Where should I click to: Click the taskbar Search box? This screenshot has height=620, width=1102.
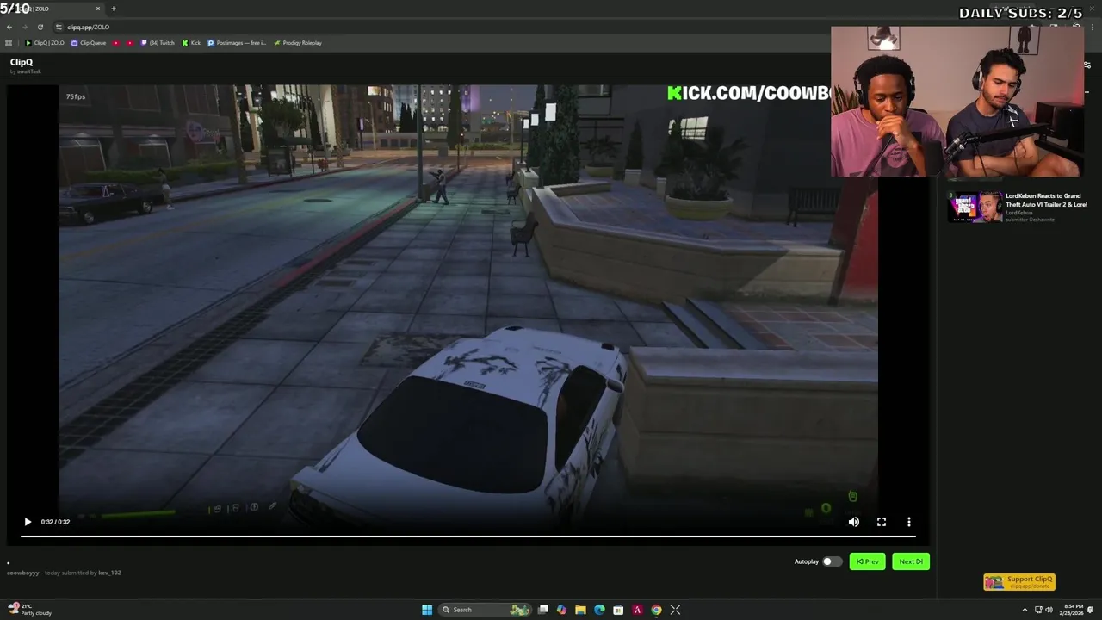[486, 610]
